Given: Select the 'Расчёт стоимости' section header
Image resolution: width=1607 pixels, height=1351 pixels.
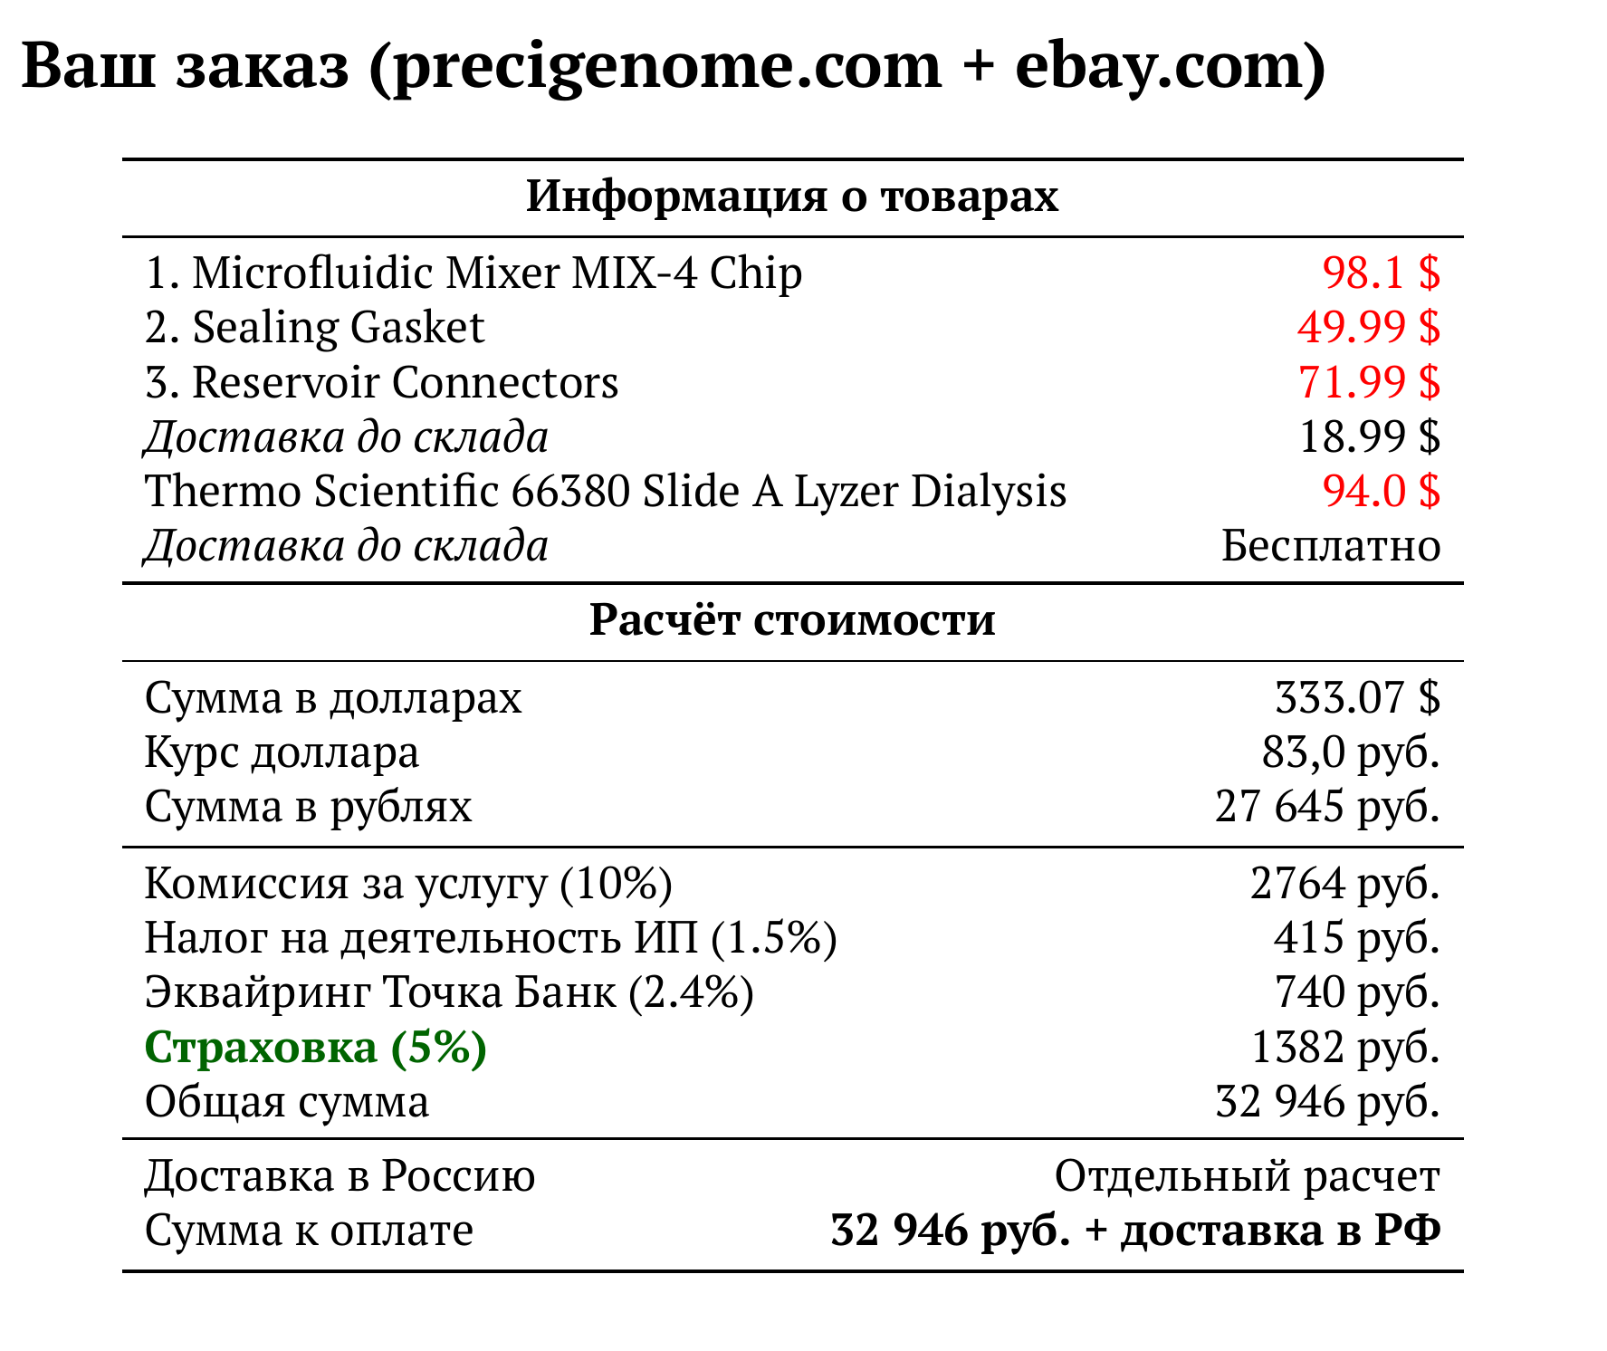Looking at the screenshot, I should coord(792,620).
